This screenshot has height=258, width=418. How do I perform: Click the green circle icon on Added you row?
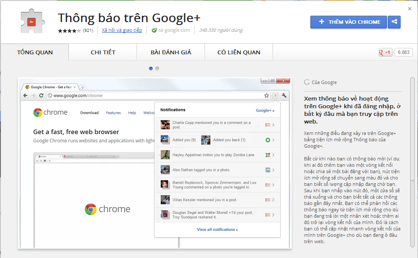point(268,140)
